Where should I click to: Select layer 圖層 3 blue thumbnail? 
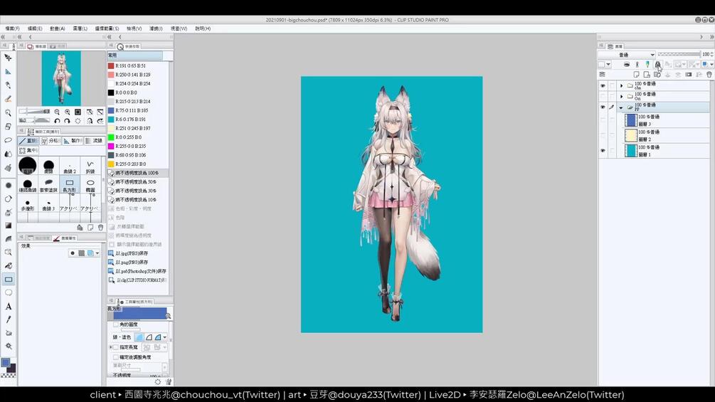tap(630, 120)
